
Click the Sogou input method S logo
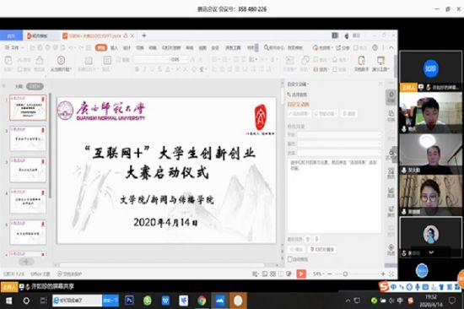[384, 286]
